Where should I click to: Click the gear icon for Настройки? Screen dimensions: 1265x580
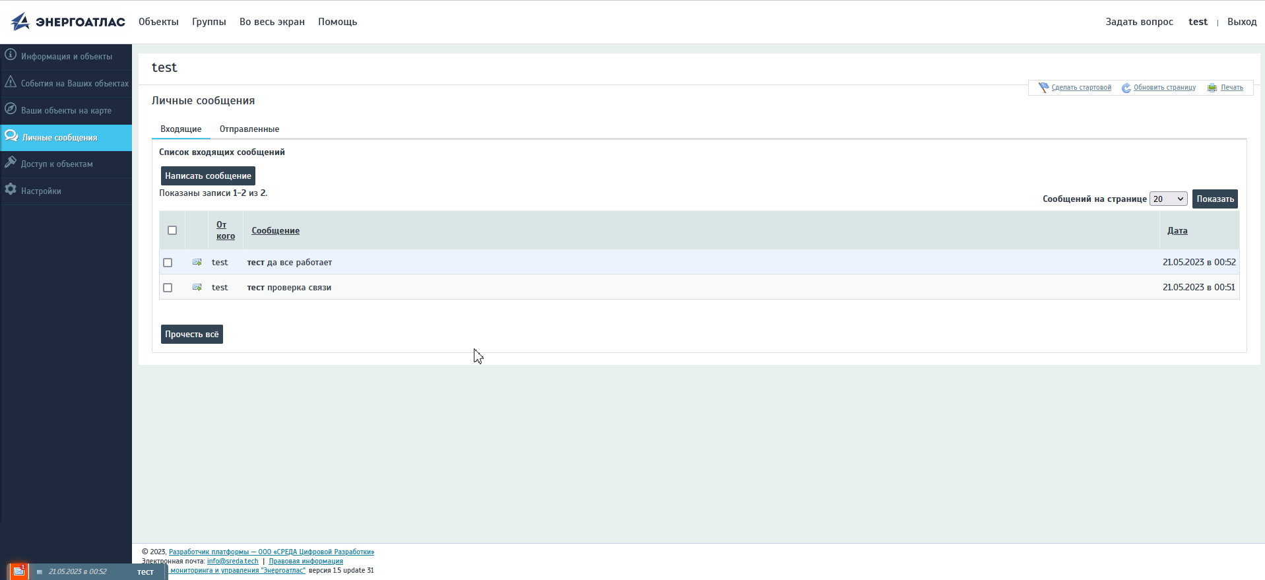coord(11,189)
